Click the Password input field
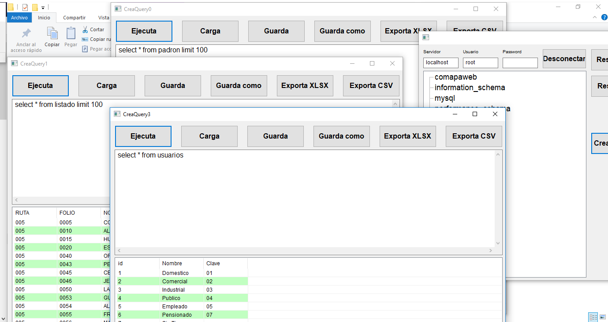This screenshot has height=322, width=608. [x=520, y=63]
